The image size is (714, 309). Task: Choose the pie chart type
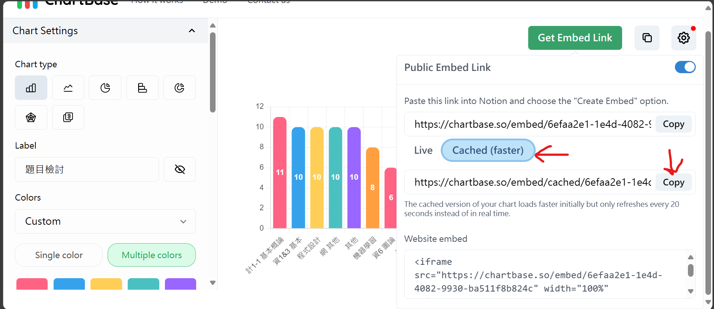[x=105, y=88]
